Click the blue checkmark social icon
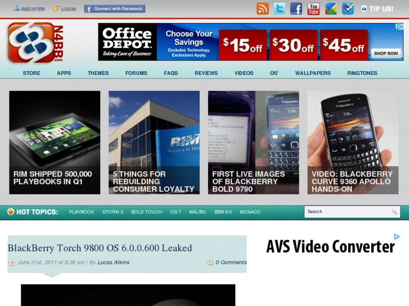The height and width of the screenshot is (306, 409). [348, 8]
